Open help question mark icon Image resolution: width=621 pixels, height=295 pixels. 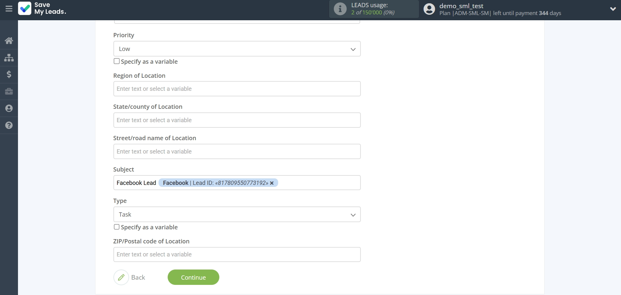click(x=9, y=125)
